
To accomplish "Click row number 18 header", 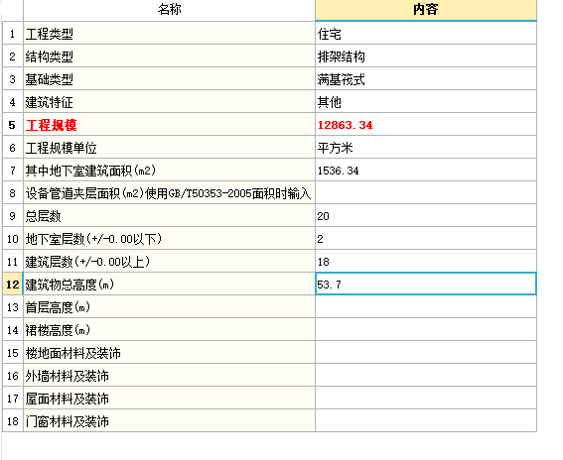I will (x=13, y=420).
